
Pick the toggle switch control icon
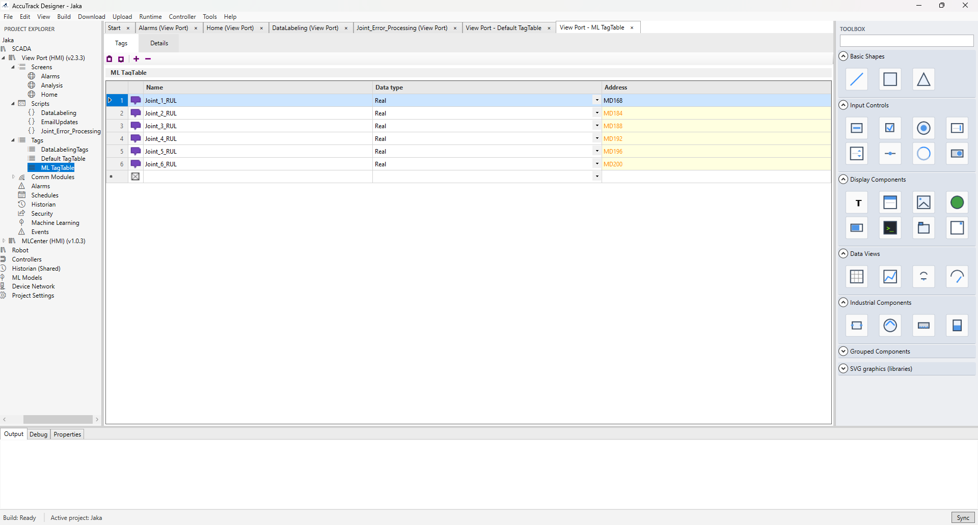[957, 154]
